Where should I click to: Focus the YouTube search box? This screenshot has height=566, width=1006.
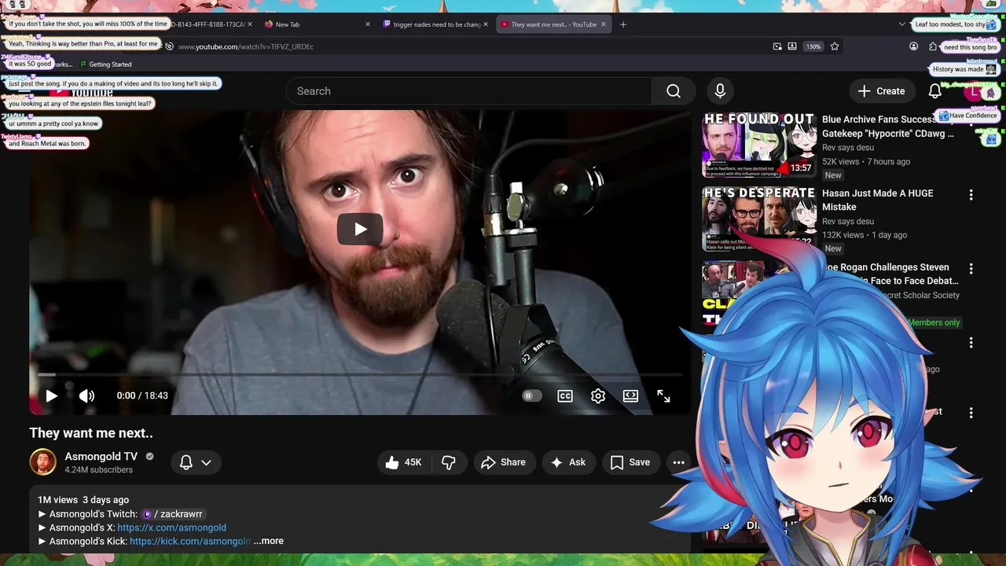pyautogui.click(x=468, y=91)
